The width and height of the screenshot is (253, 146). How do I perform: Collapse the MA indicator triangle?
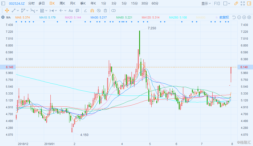3,17
